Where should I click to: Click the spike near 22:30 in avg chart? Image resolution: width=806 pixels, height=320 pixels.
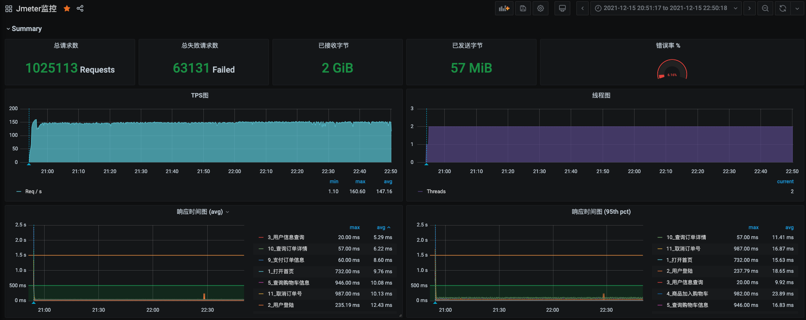tap(204, 296)
